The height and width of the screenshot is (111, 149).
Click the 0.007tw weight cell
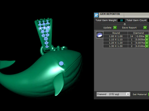(140, 43)
